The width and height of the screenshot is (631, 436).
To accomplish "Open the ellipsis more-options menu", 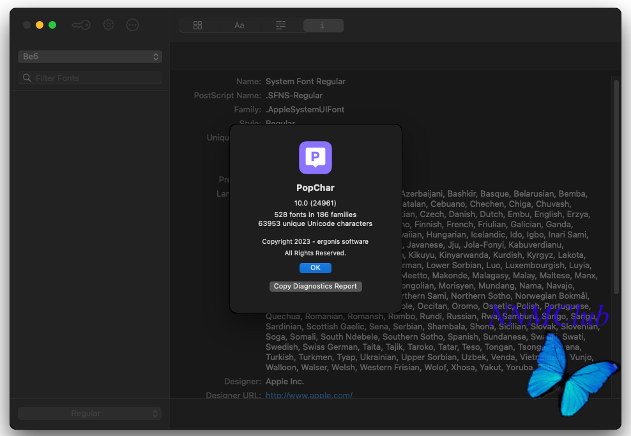I will (x=132, y=25).
